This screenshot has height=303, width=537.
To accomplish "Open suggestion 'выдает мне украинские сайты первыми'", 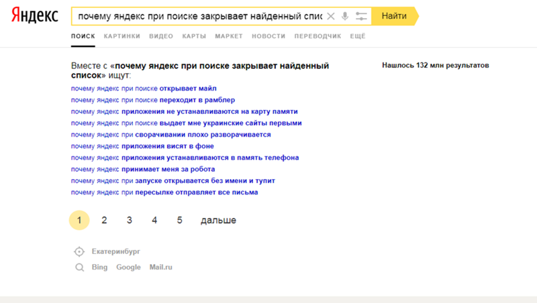I will coord(187,123).
